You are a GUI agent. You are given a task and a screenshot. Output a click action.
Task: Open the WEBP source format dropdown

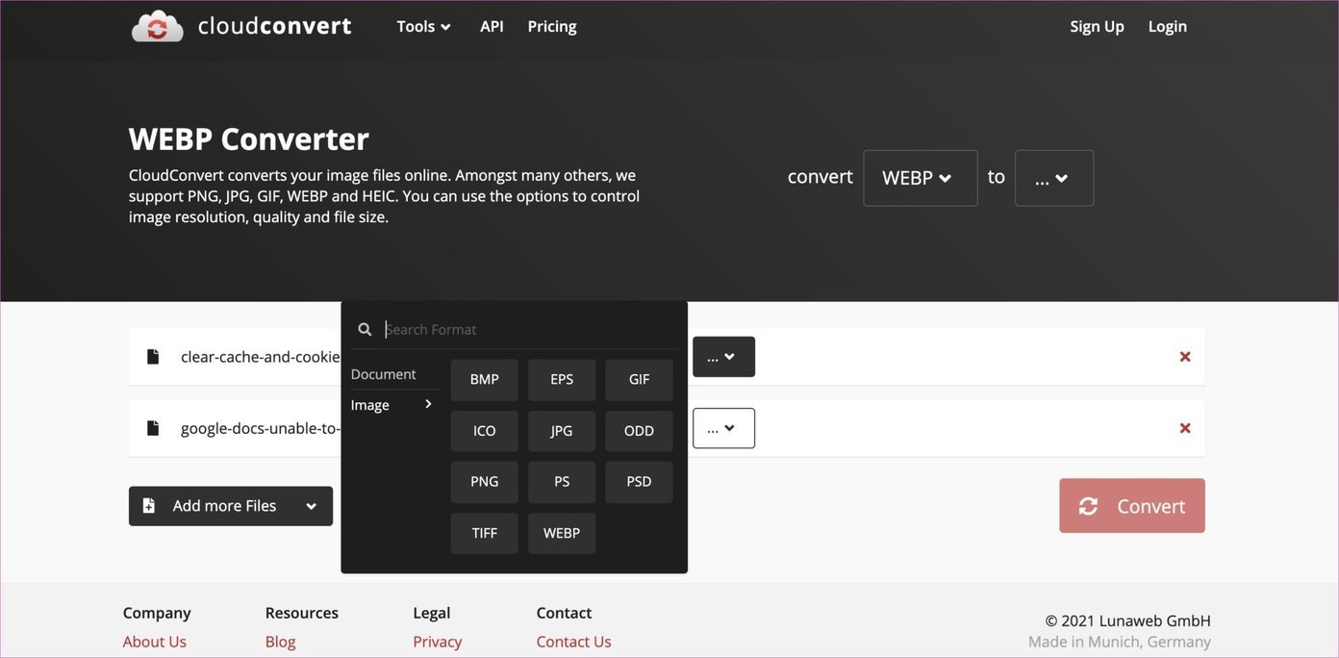(x=920, y=178)
